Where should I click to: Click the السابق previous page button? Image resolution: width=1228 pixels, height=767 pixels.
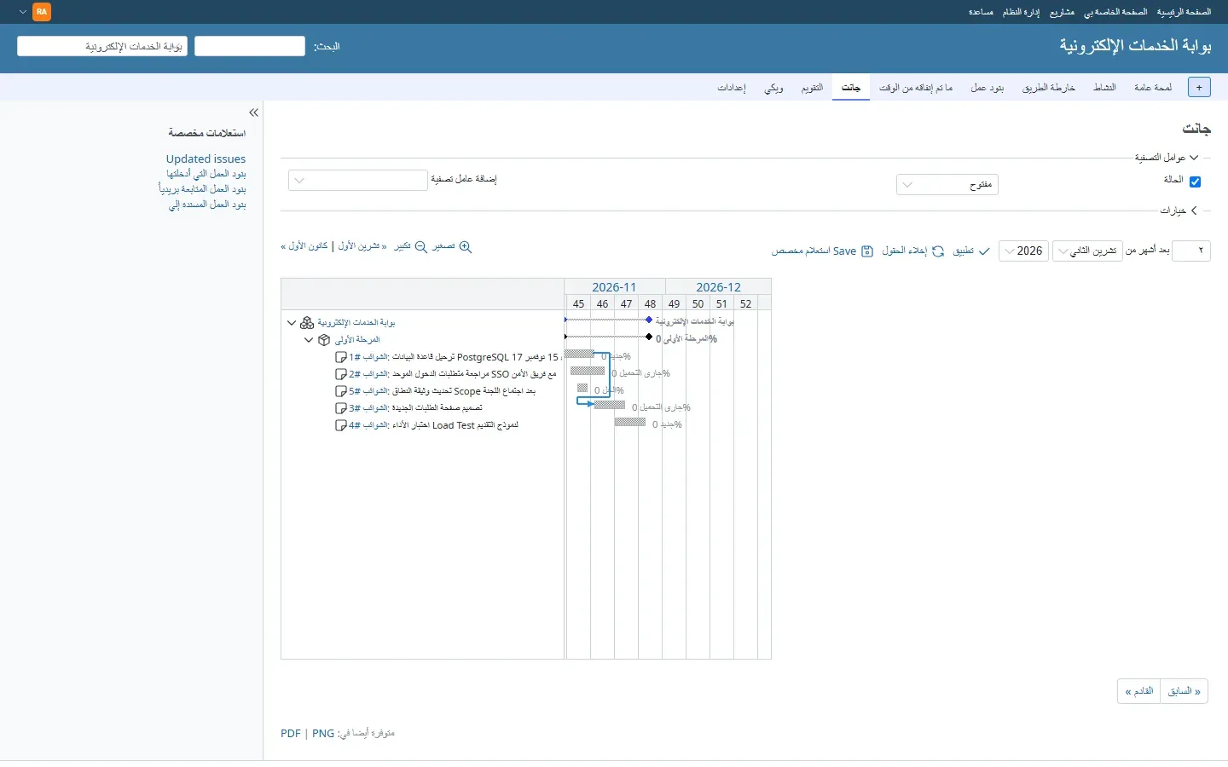click(1185, 691)
